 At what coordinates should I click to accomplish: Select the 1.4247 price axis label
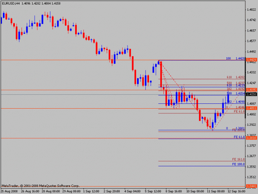pyautogui.click(x=251, y=83)
